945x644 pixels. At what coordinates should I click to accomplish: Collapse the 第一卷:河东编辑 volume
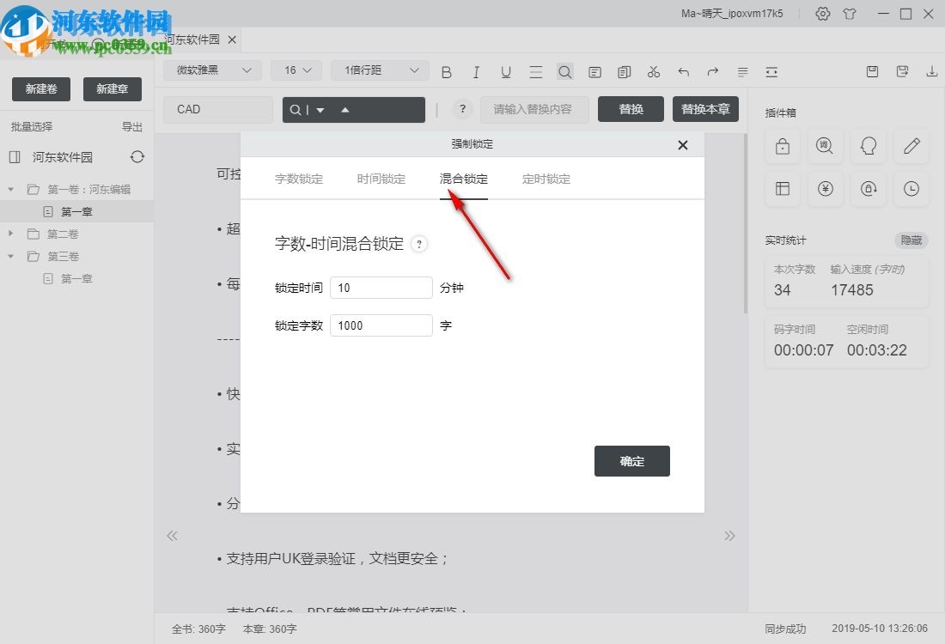10,188
